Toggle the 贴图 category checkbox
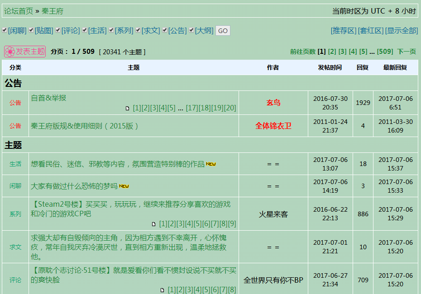 coord(31,30)
